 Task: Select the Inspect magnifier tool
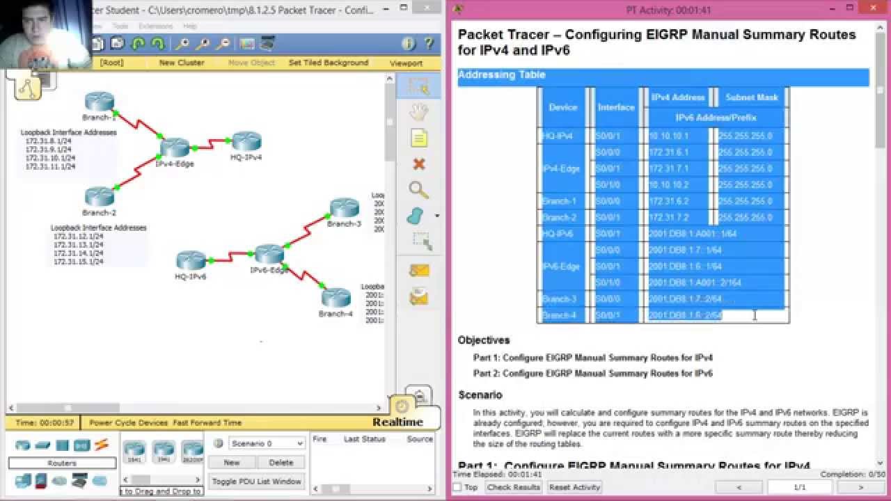coord(418,190)
